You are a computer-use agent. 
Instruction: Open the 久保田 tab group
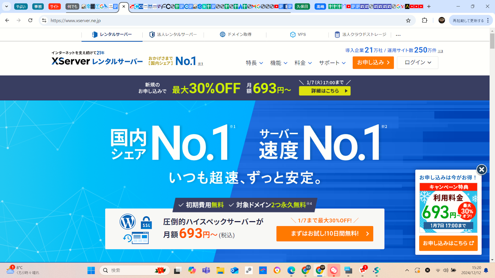tap(302, 6)
